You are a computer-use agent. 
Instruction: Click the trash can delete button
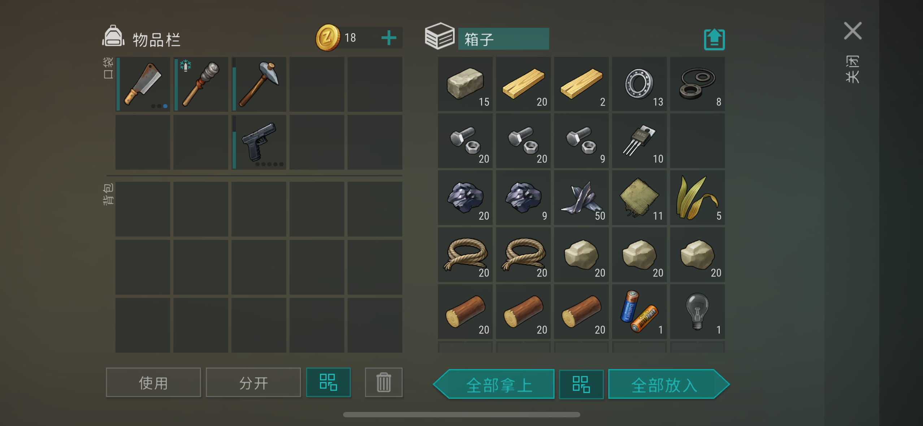point(383,382)
